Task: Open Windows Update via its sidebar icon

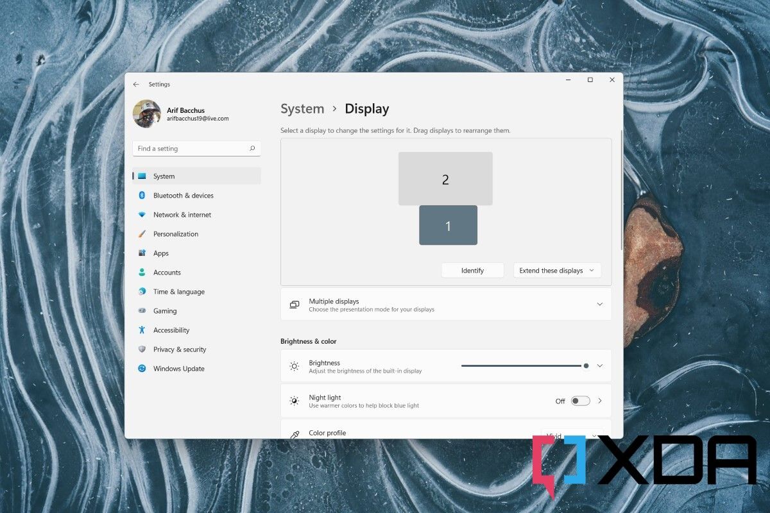Action: pyautogui.click(x=141, y=368)
